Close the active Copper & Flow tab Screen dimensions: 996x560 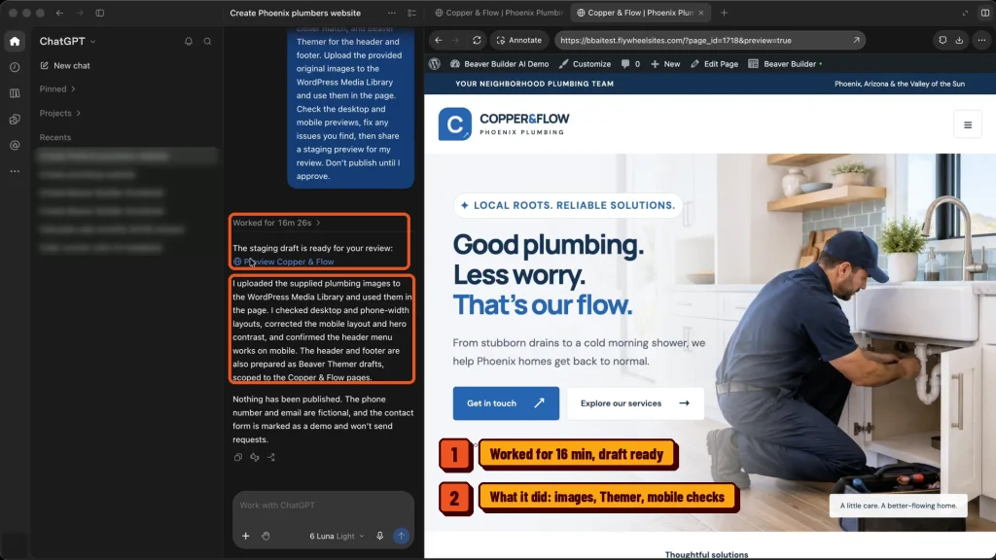click(x=701, y=13)
